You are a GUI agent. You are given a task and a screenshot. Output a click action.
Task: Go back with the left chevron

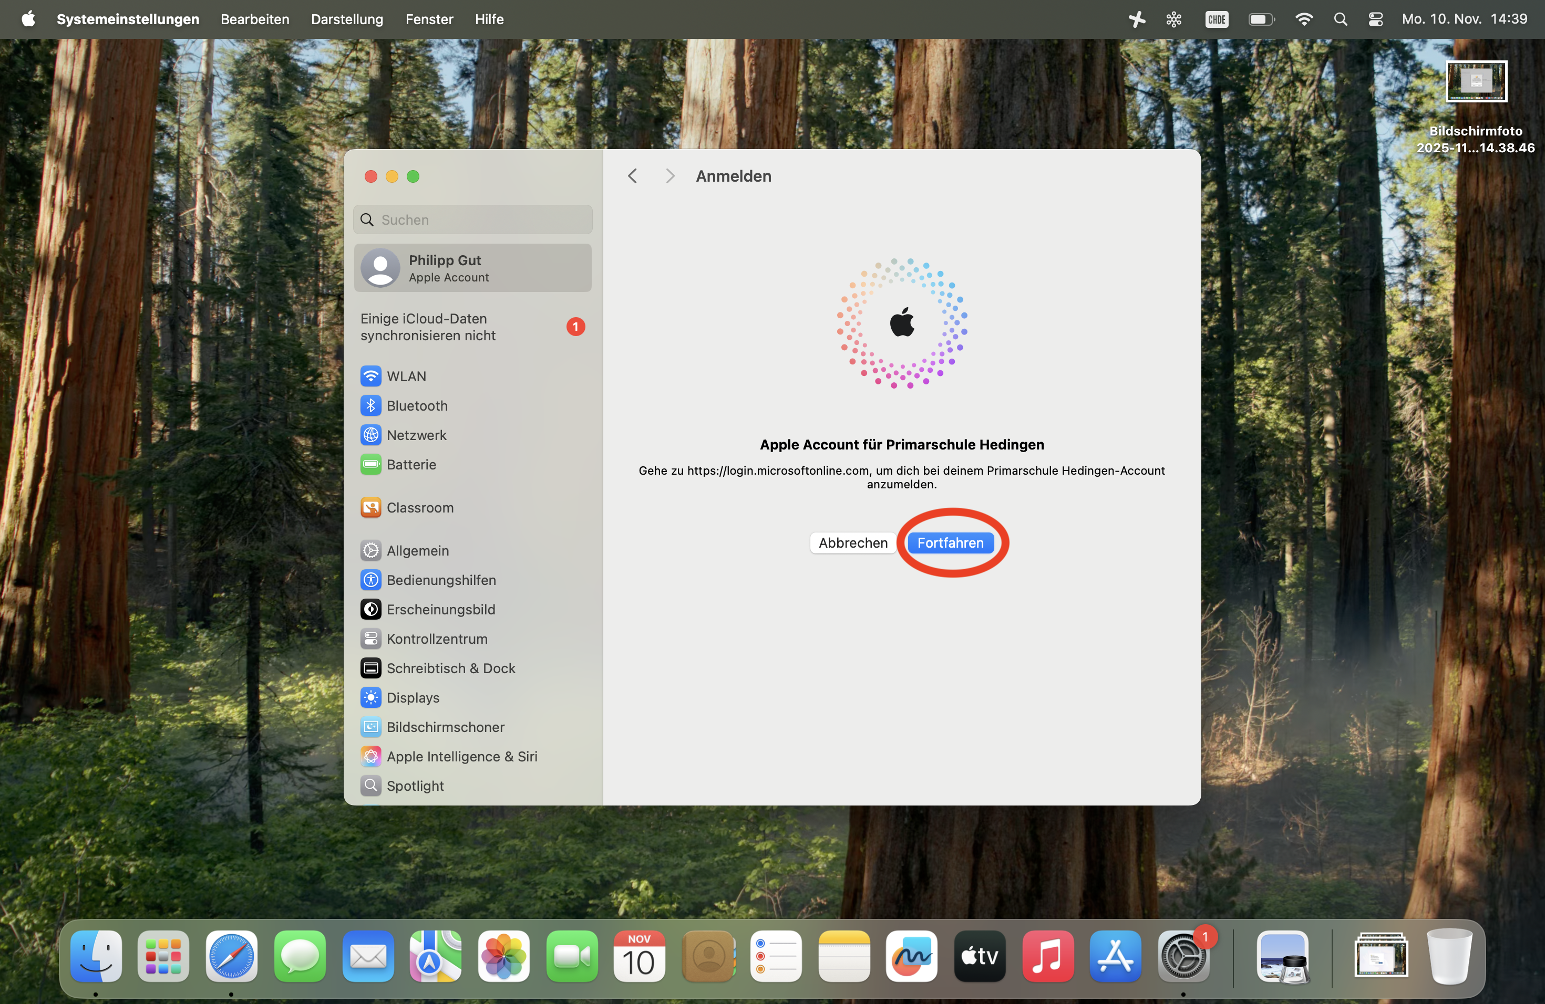tap(632, 176)
